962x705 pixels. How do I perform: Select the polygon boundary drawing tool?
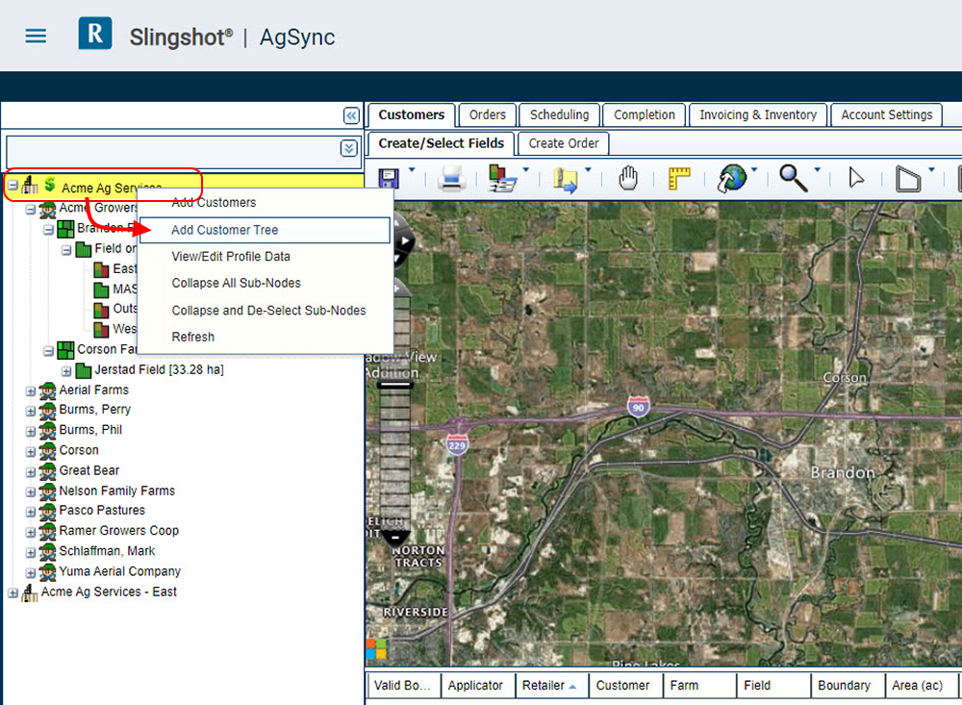click(x=908, y=179)
